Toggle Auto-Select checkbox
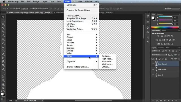Viewport: 181px width, 102px height. 11,9
